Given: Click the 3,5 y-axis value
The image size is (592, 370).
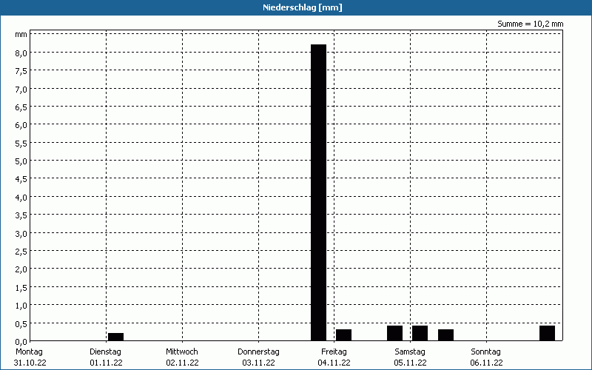Looking at the screenshot, I should 21,215.
